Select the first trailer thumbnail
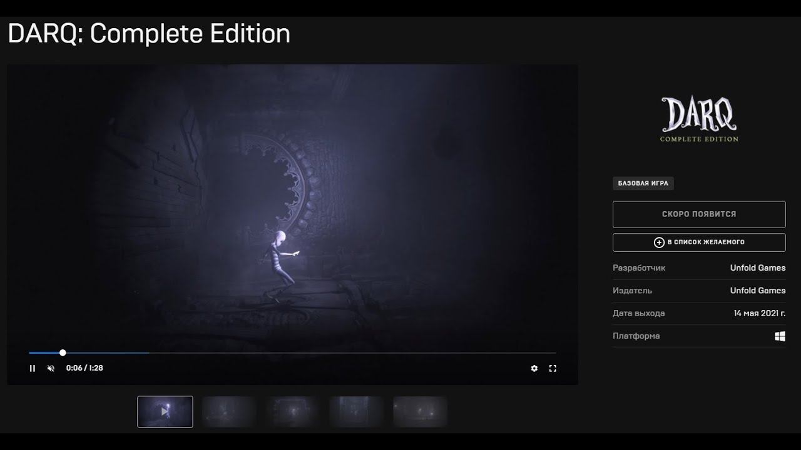Image resolution: width=801 pixels, height=450 pixels. tap(165, 411)
